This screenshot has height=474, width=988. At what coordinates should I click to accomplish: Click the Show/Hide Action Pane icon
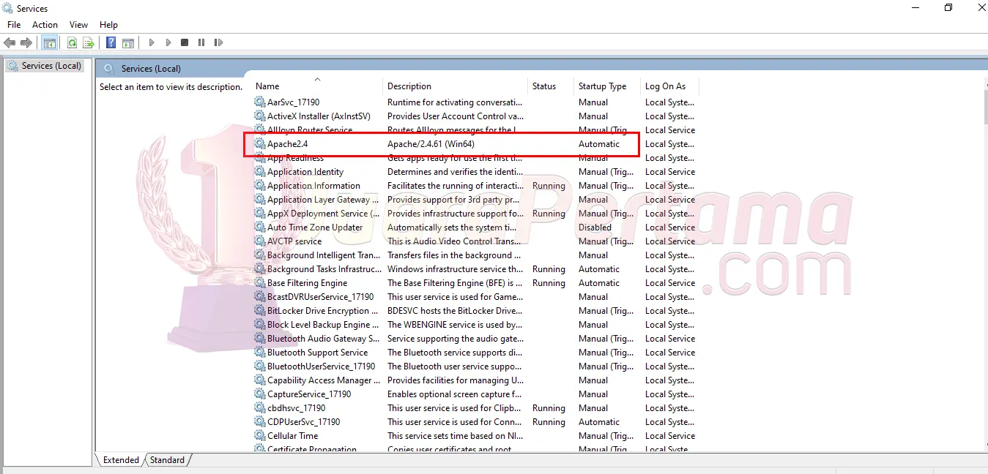click(x=128, y=43)
